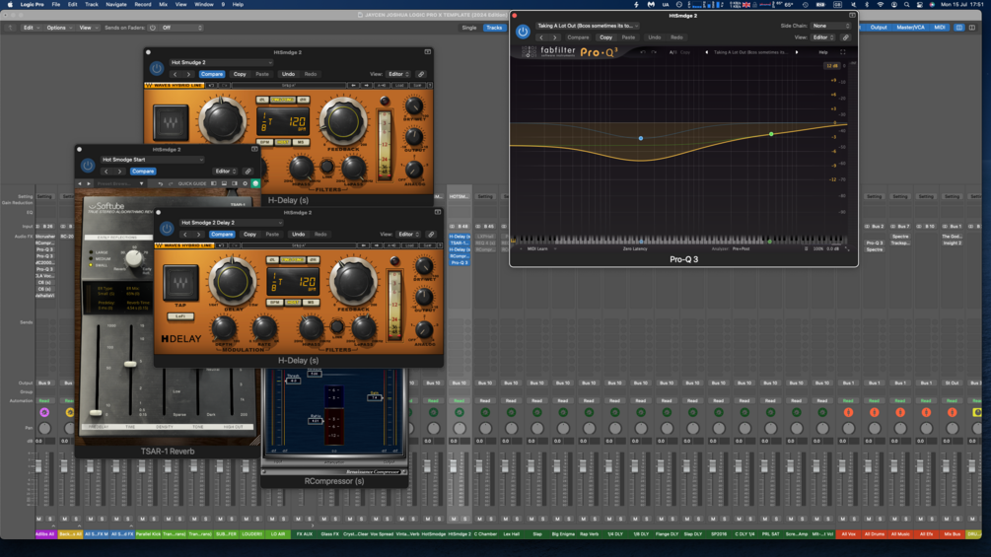Click the DELAY knob in Hot Smodge 2 Delay 2
This screenshot has width=991, height=557.
[x=233, y=282]
